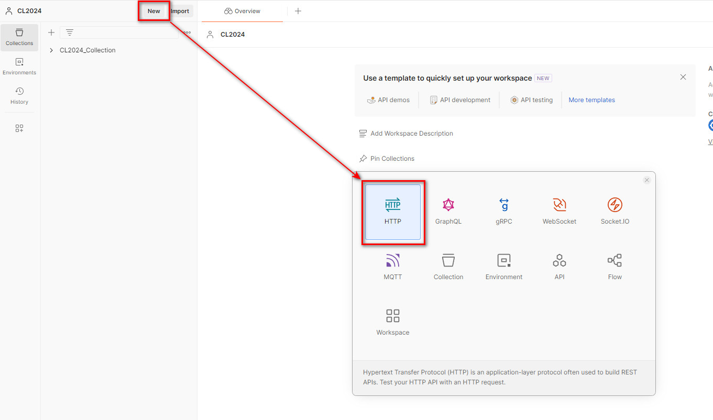The width and height of the screenshot is (713, 420).
Task: Choose Socket.IO request option
Action: pyautogui.click(x=615, y=212)
